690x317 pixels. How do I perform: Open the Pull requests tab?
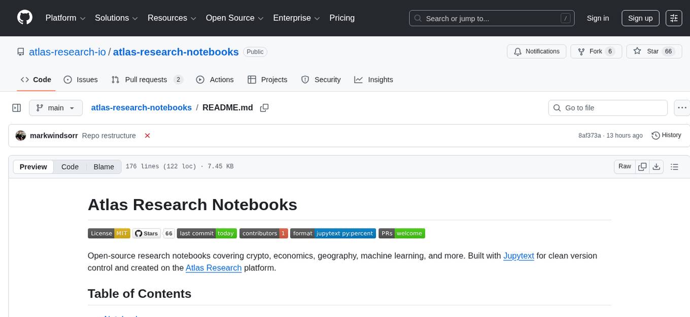coord(146,80)
